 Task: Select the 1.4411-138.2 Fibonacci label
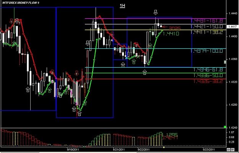coord(206,32)
